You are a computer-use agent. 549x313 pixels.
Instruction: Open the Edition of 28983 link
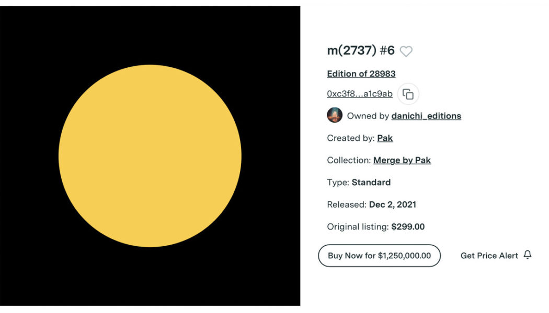[361, 74]
